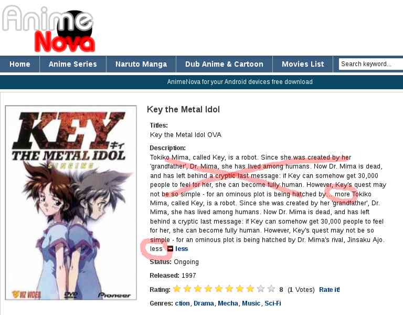
Task: Click the AnimeNova logo
Action: click(x=48, y=28)
